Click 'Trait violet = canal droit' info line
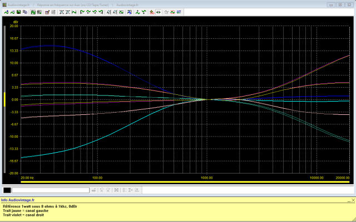Image resolution: width=356 pixels, height=222 pixels. 23,215
